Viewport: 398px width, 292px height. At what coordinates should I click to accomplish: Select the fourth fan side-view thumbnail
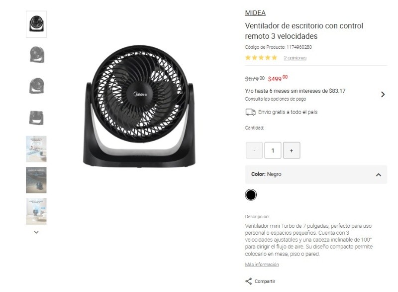pyautogui.click(x=36, y=118)
